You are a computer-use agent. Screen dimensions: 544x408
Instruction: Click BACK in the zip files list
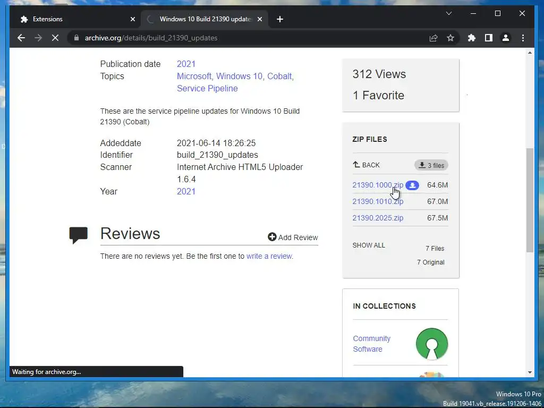pyautogui.click(x=366, y=165)
